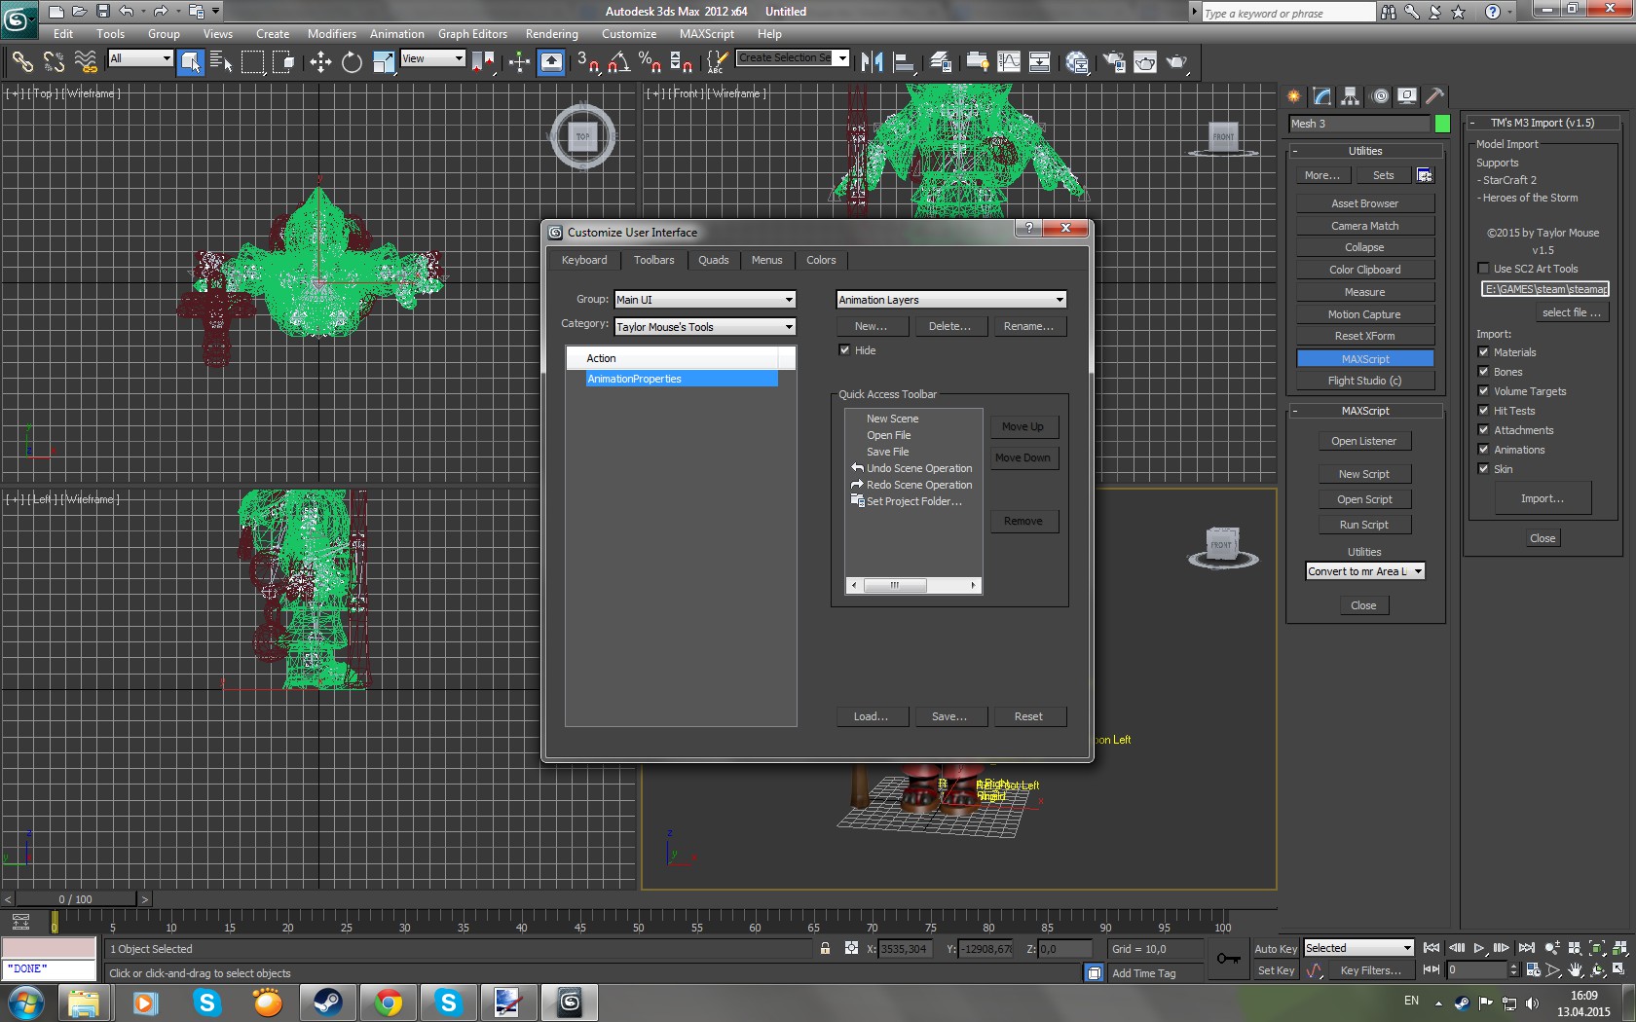
Task: Open the Mirror tool
Action: coord(872,62)
